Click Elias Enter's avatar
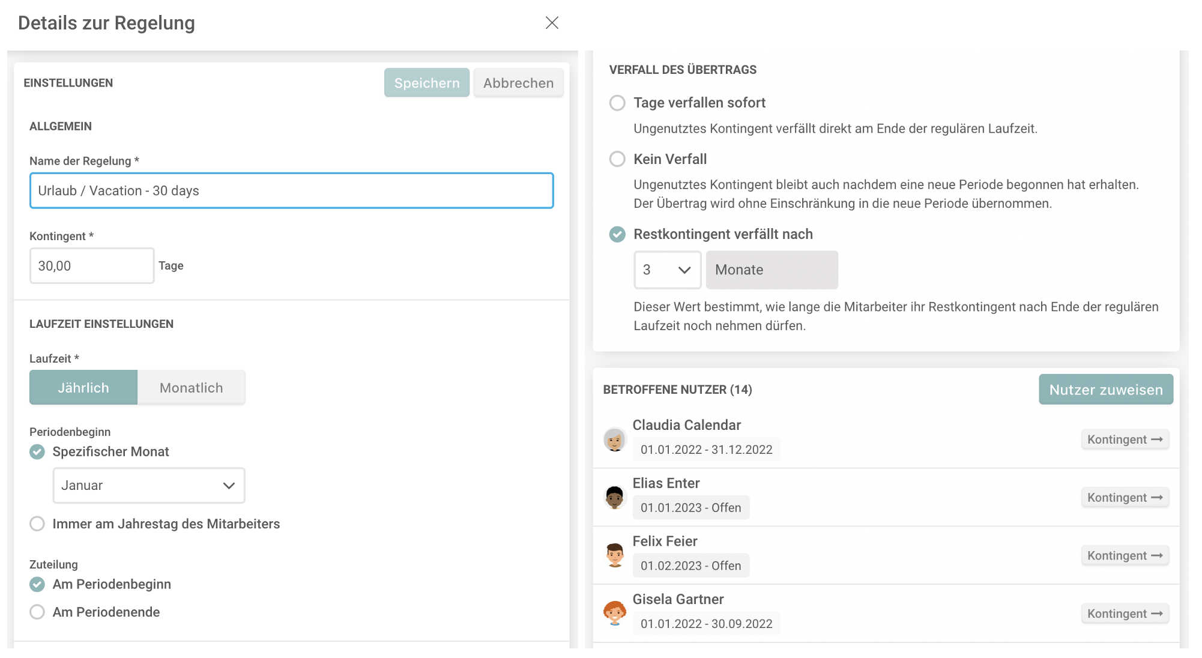 tap(615, 498)
